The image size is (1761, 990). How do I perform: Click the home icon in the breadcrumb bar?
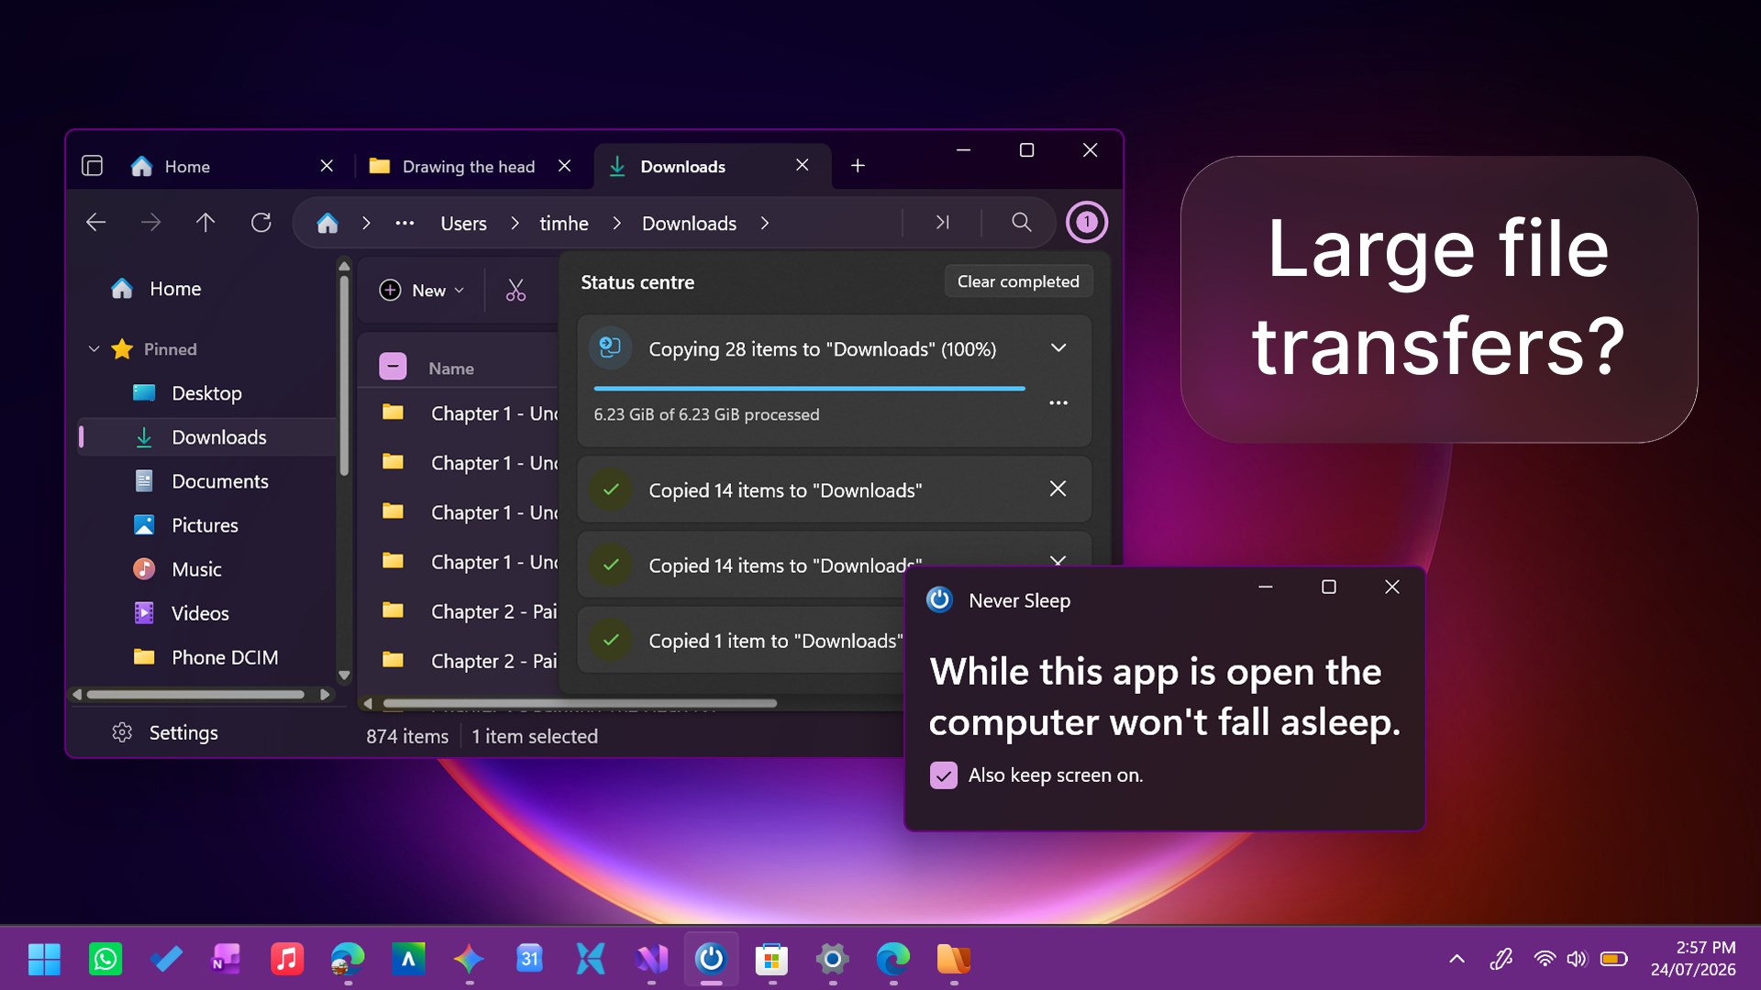(327, 223)
